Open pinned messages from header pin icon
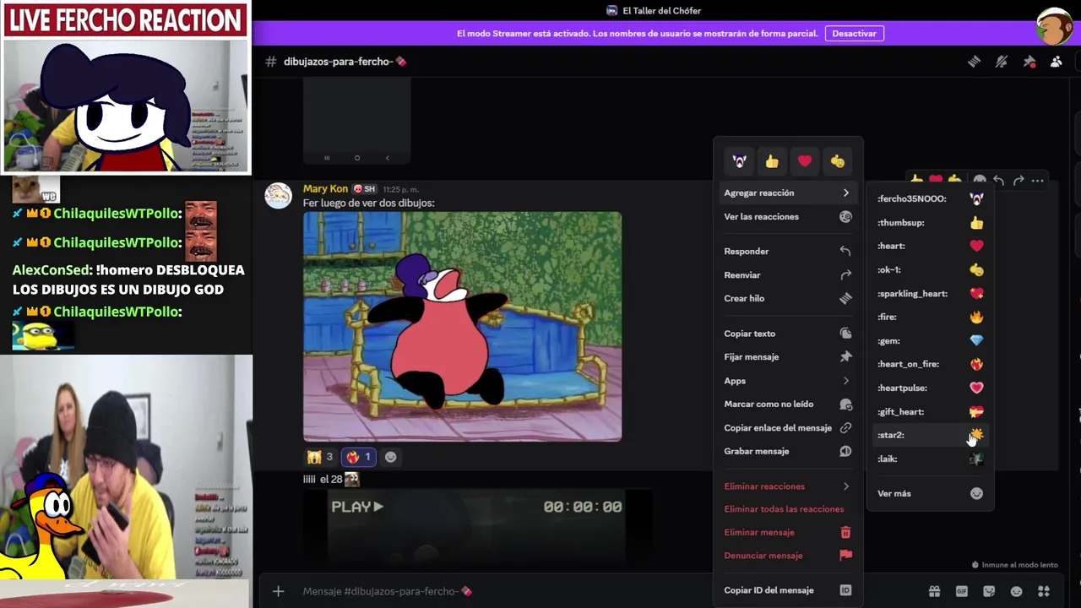 (1029, 62)
